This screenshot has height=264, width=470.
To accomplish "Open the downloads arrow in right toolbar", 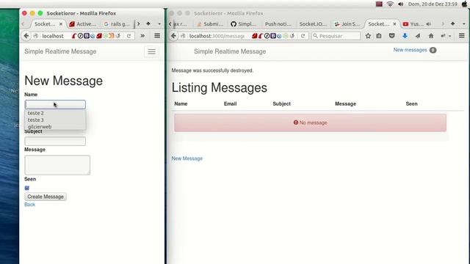I will tap(405, 36).
